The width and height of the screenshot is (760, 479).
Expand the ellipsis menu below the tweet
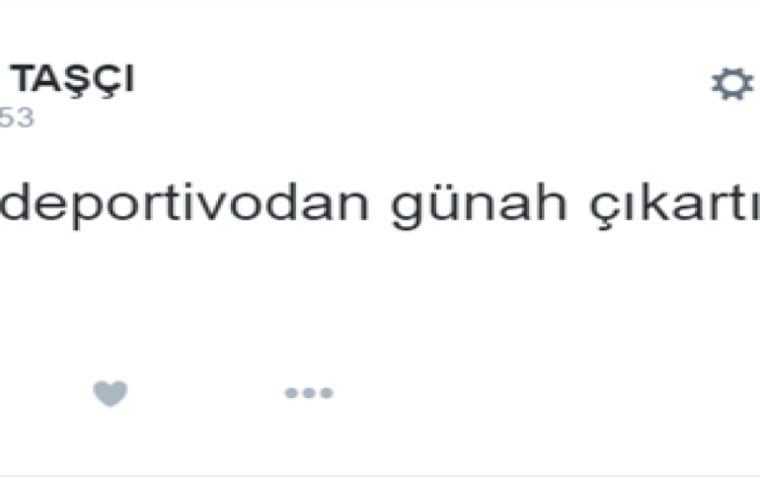309,393
